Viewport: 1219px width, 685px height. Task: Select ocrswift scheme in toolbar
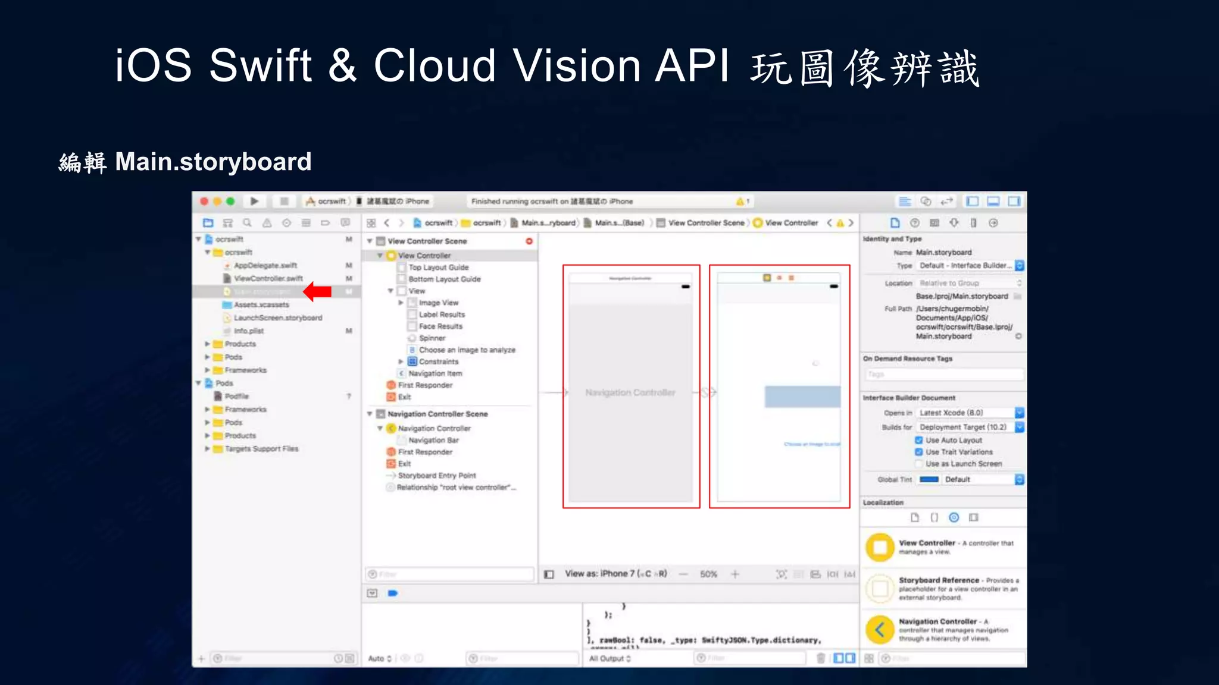[x=326, y=201]
